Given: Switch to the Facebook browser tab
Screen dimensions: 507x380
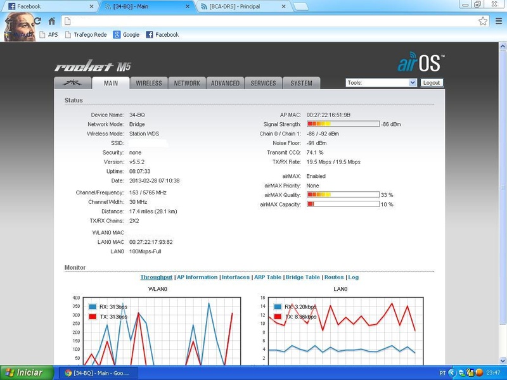Looking at the screenshot, I should (x=49, y=6).
